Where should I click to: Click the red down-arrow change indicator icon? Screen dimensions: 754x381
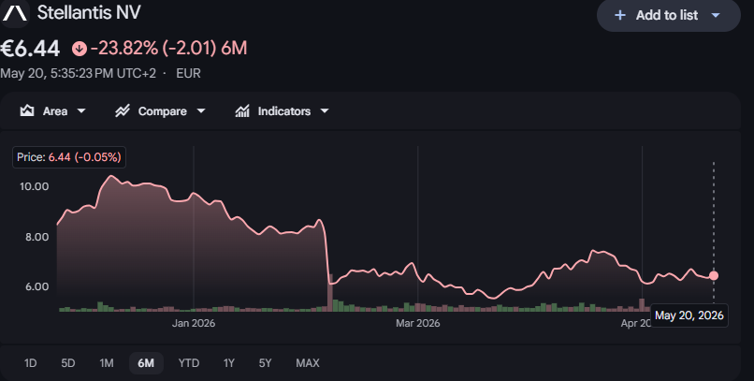click(80, 49)
